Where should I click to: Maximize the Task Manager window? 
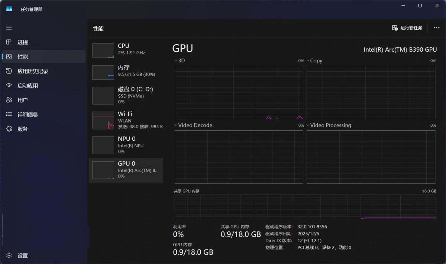coord(420,6)
